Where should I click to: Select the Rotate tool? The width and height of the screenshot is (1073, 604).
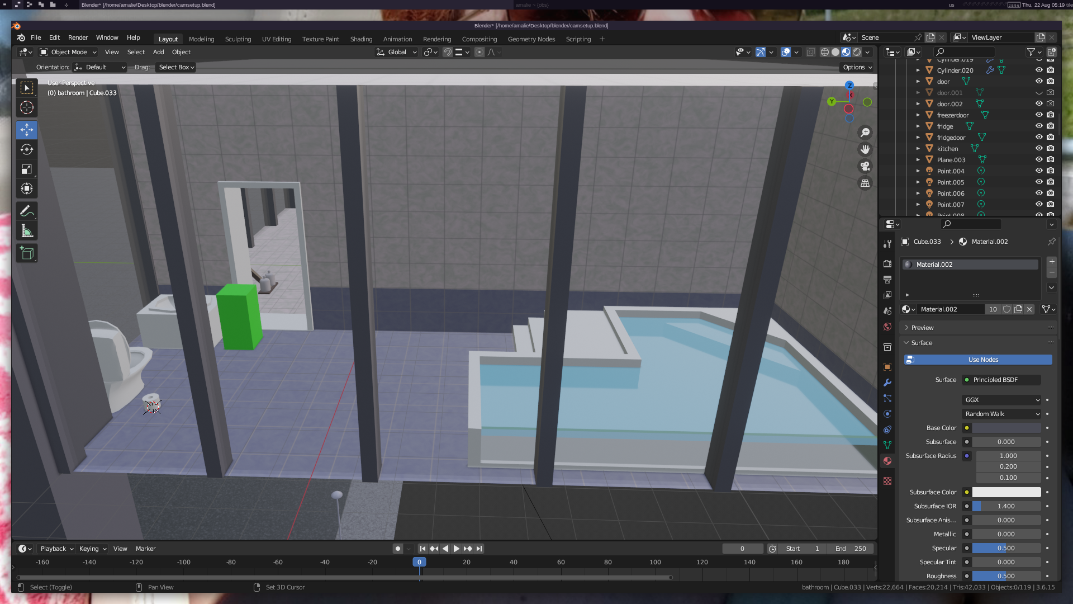(x=26, y=149)
